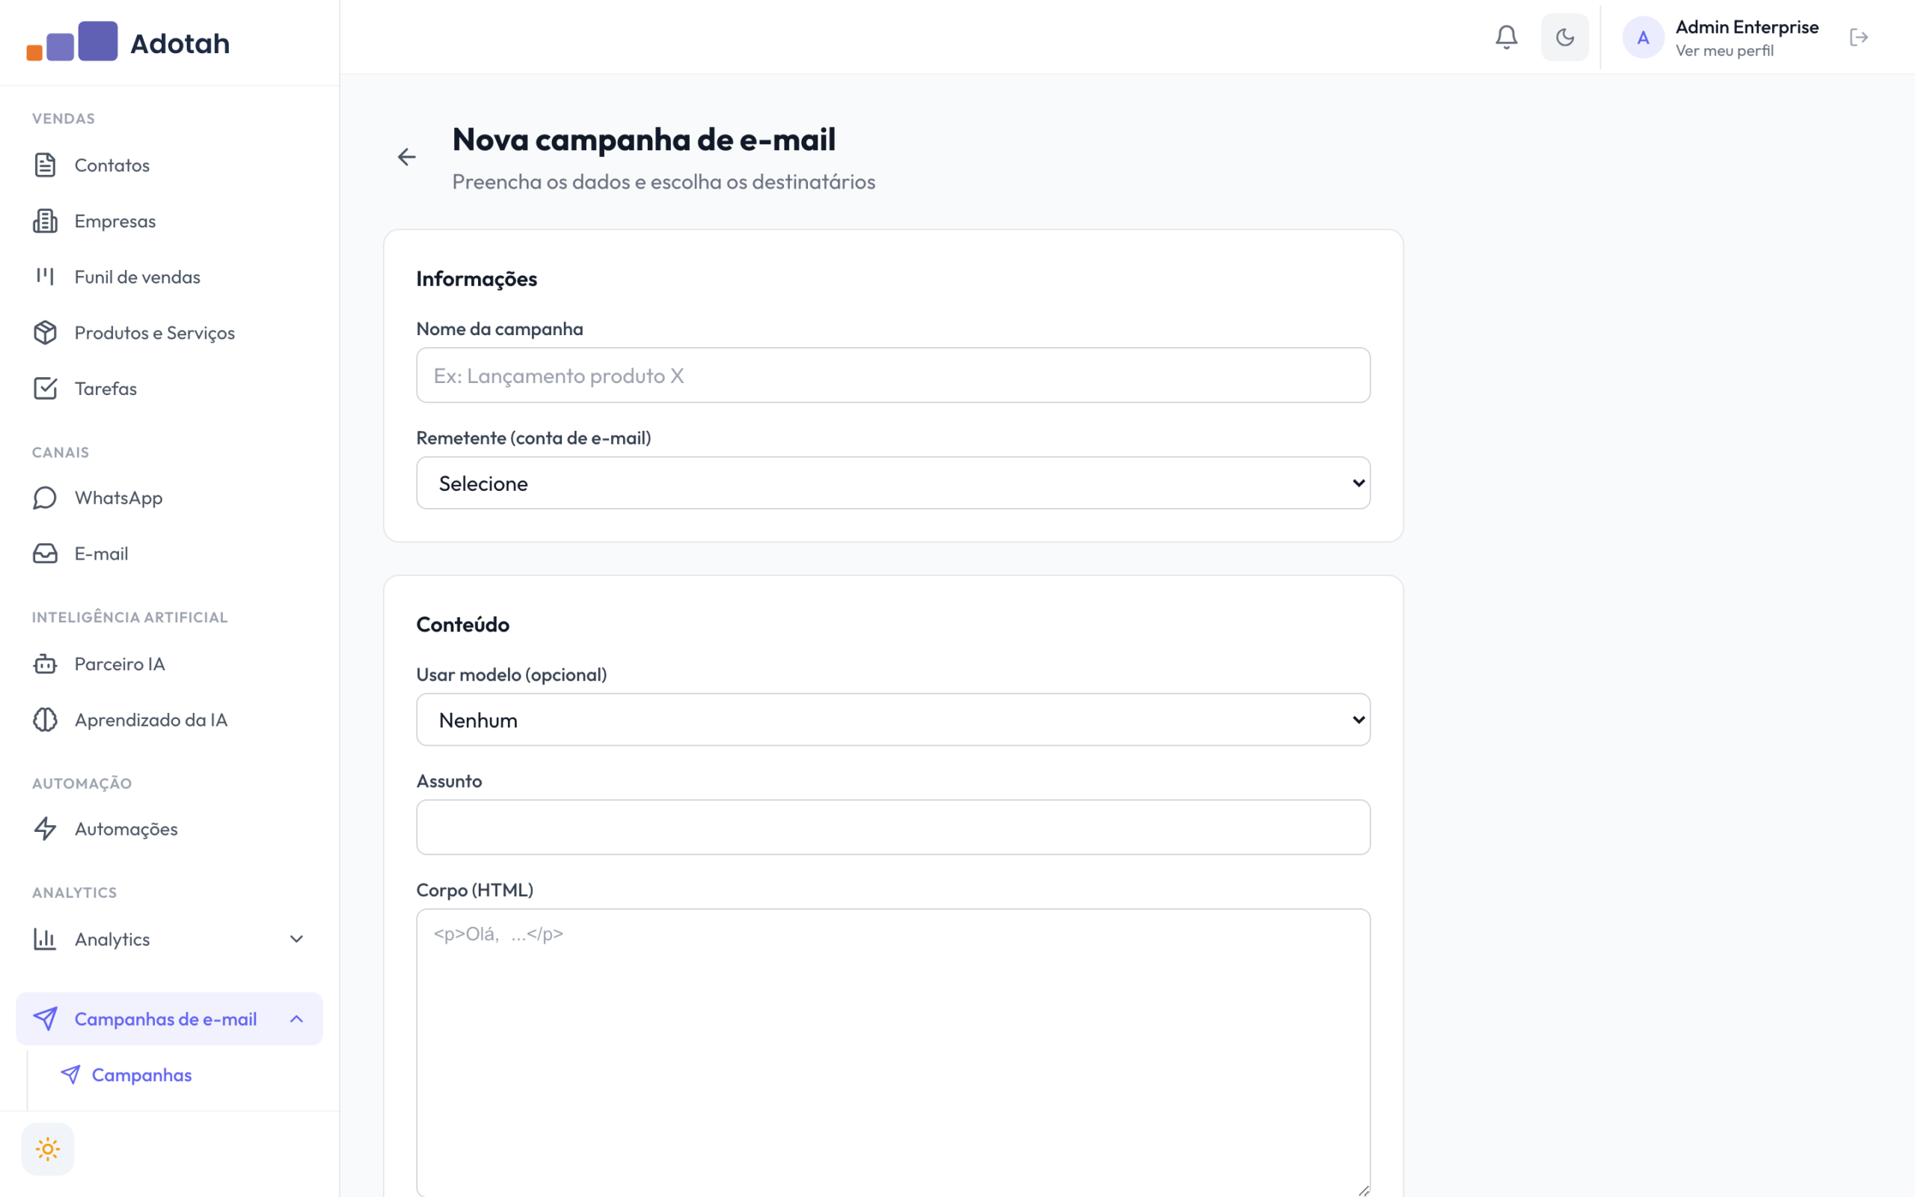1915x1197 pixels.
Task: Click the 'AUTOMAÇÃO' sidebar section label
Action: [82, 784]
